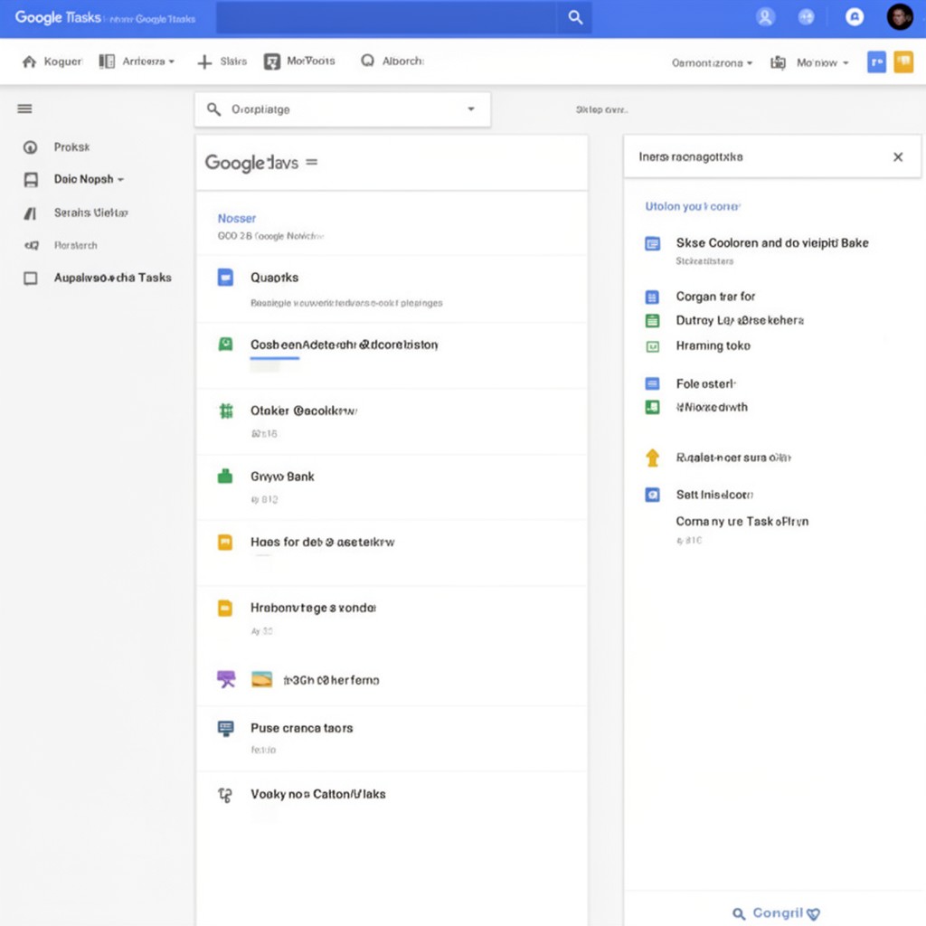Click the Skiop over text link
926x926 pixels.
tap(601, 109)
